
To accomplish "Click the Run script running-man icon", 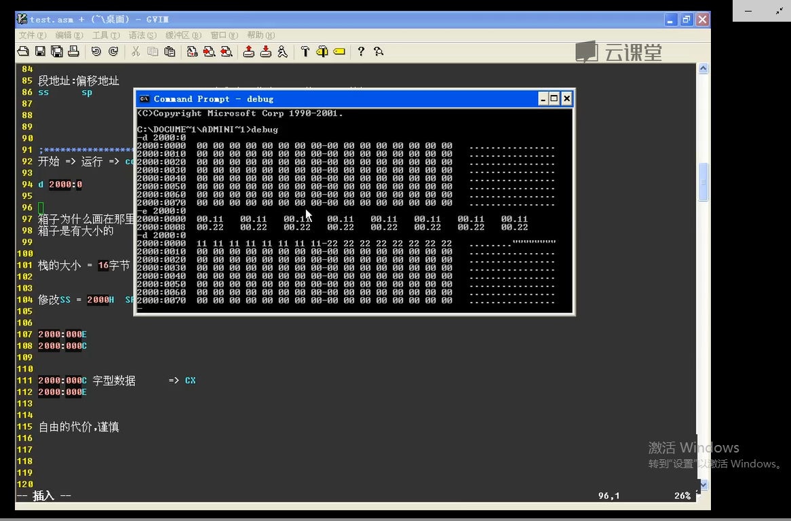I will 282,52.
